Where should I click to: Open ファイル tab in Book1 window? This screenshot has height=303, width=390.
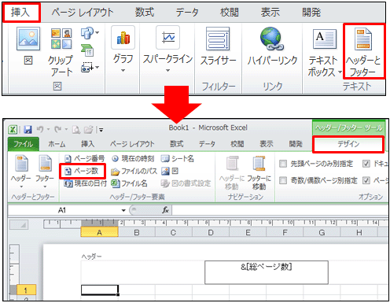point(24,144)
